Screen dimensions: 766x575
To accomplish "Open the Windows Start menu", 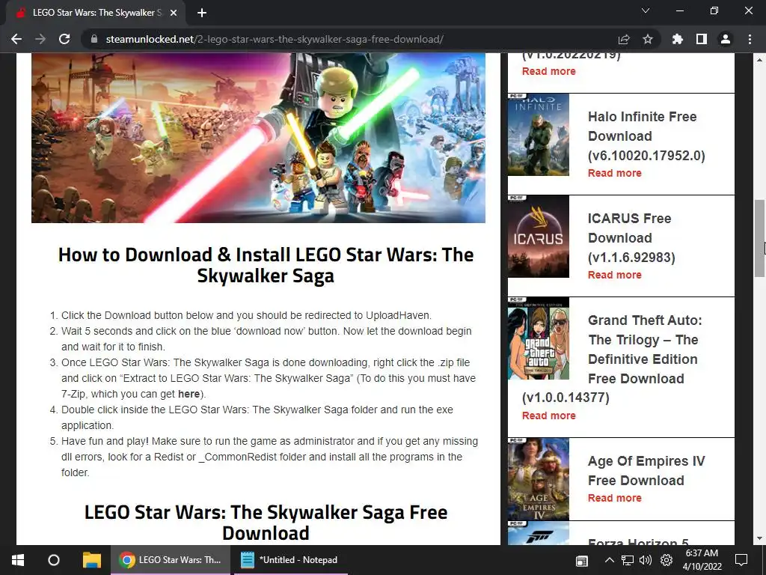I will click(18, 560).
